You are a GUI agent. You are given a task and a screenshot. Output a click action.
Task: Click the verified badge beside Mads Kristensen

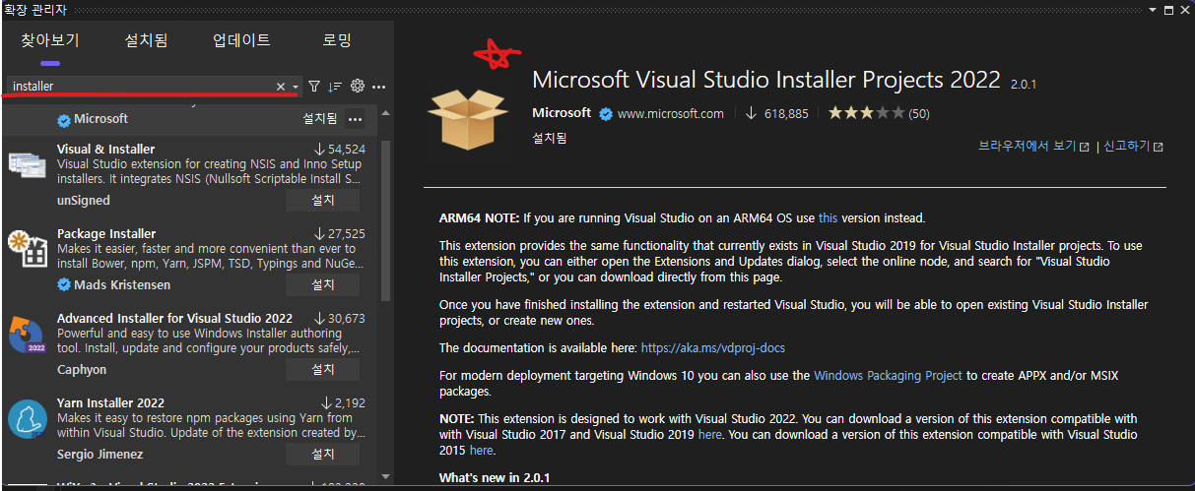64,285
